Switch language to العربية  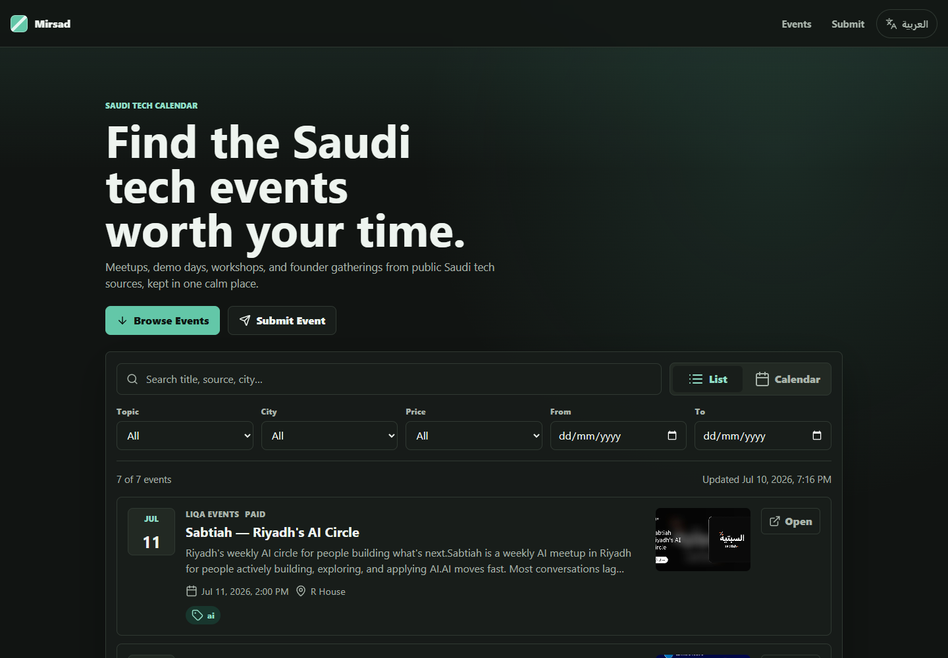pos(907,24)
